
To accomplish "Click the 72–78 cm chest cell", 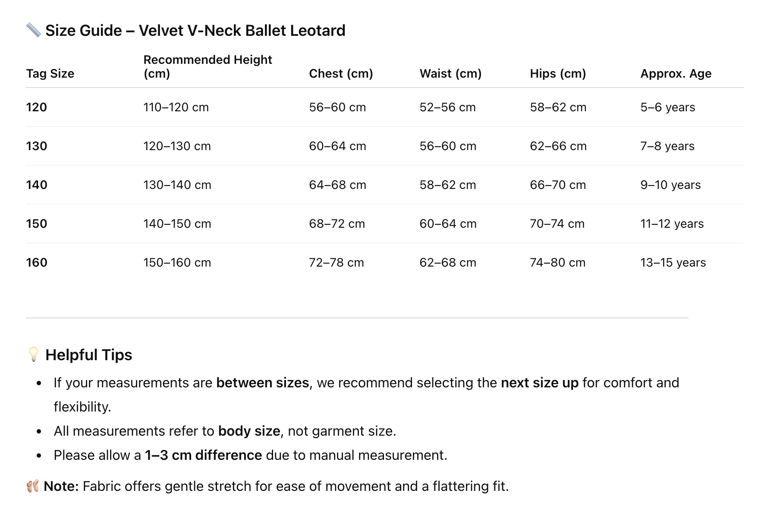I will [337, 263].
